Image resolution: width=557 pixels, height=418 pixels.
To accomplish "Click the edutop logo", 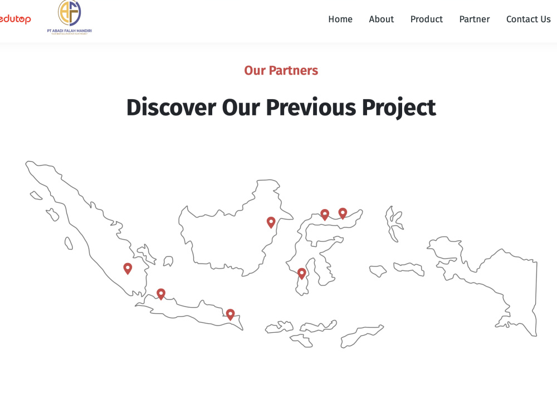I will (15, 19).
